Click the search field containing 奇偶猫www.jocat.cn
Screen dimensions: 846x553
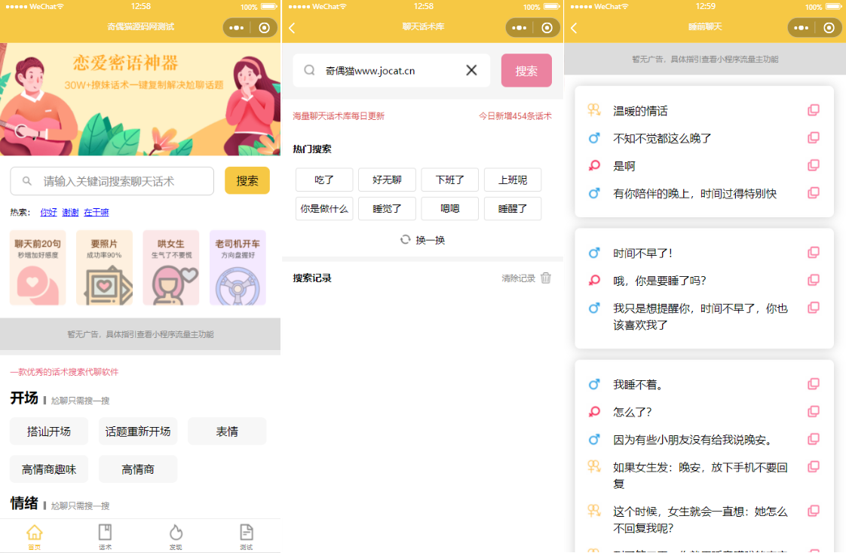pos(391,70)
